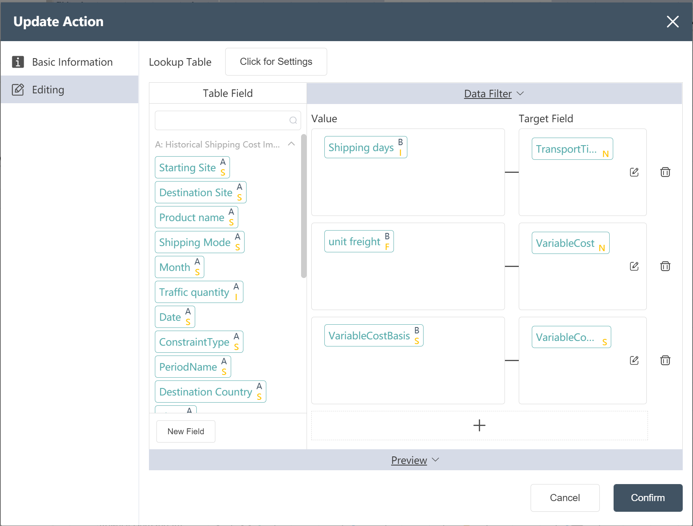Expand the Preview panel
Image resolution: width=693 pixels, height=526 pixels.
(415, 460)
